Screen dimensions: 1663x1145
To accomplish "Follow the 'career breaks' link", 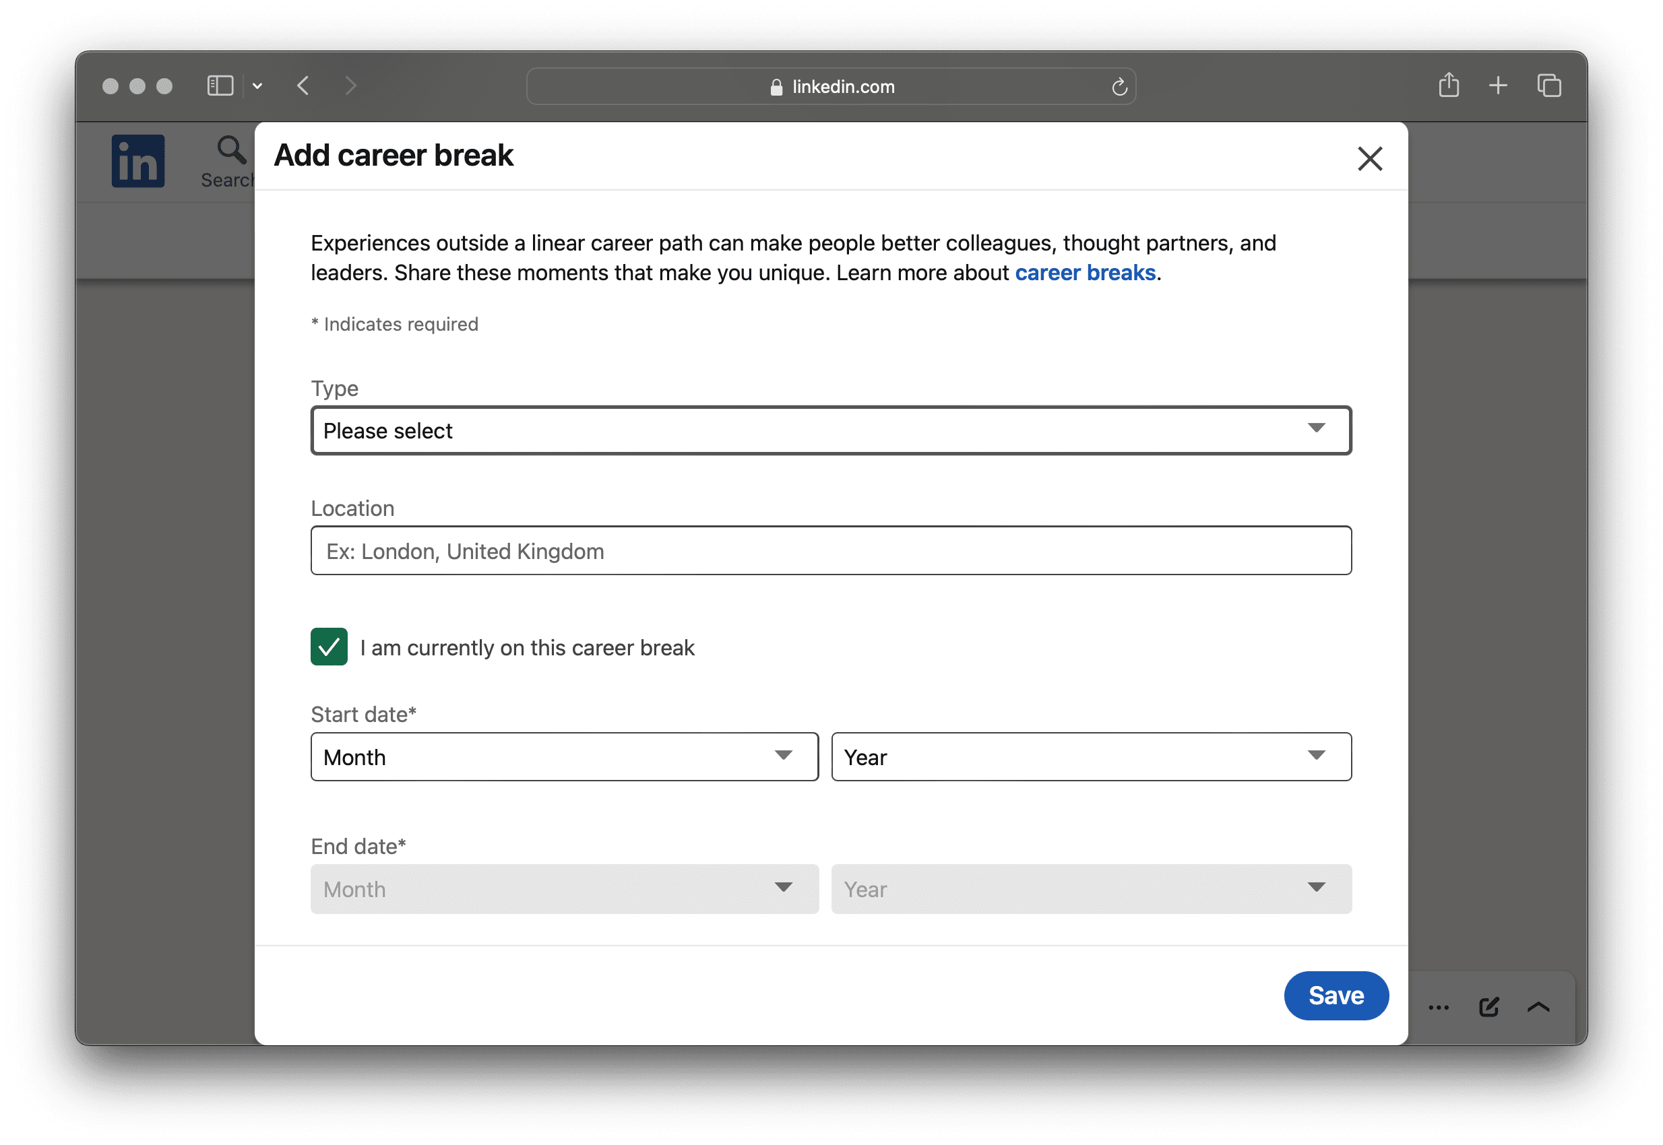I will 1084,273.
